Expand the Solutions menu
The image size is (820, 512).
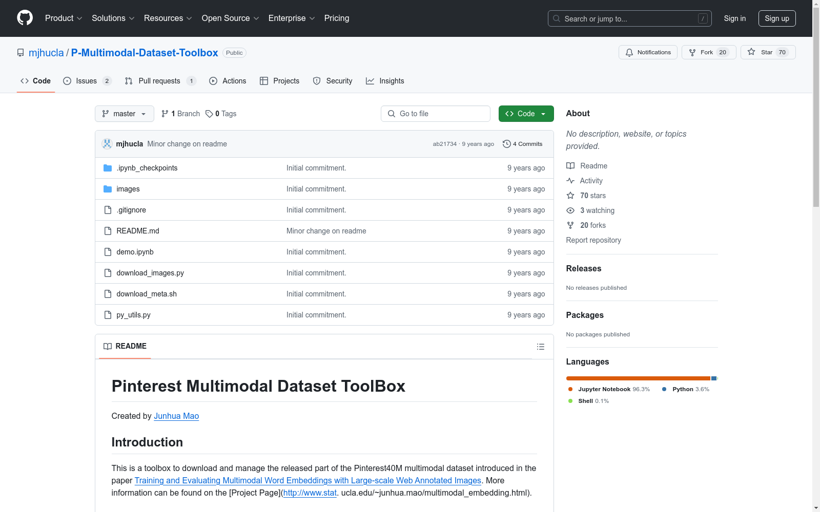[113, 18]
